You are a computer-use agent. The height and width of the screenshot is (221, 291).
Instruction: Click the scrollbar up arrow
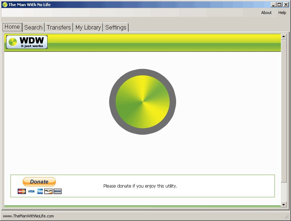[283, 36]
